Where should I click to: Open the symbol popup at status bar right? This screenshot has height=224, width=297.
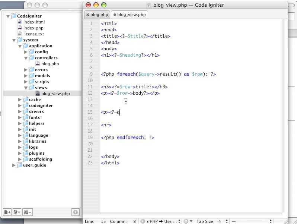point(252,221)
